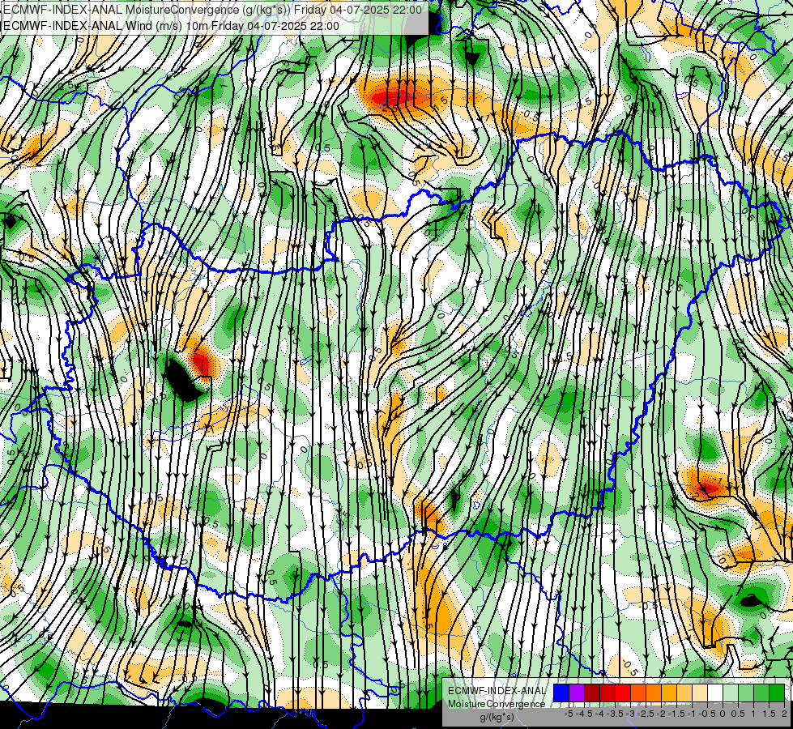
Task: Click the bright red legend swatch
Action: click(623, 693)
